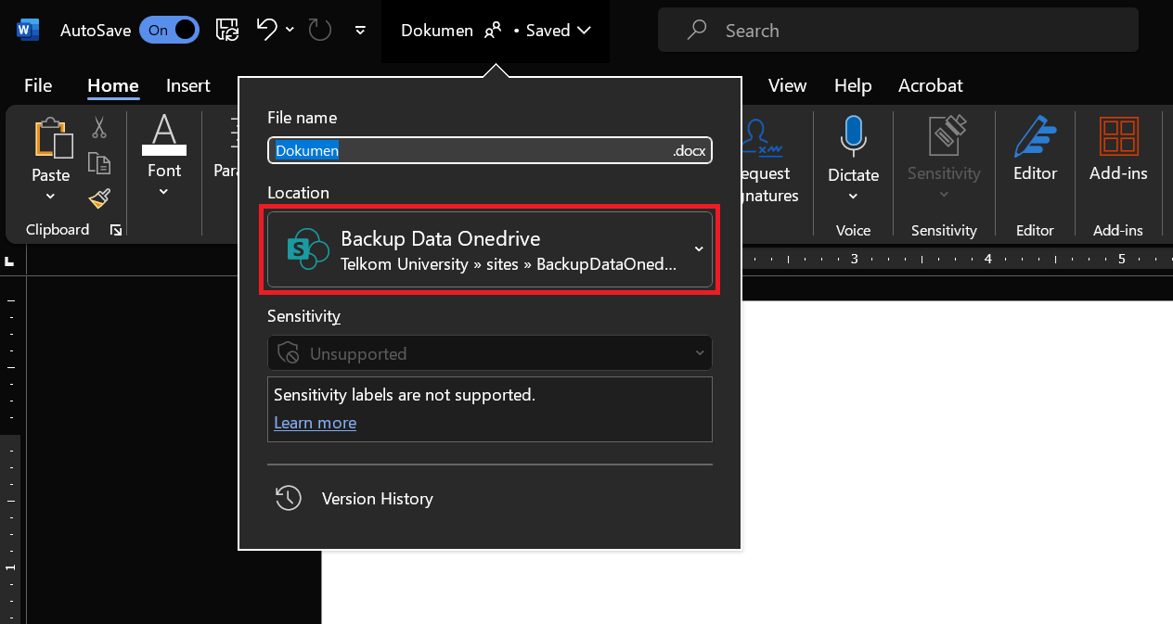Switch to the Acrobat tab
The image size is (1173, 624).
pyautogui.click(x=931, y=85)
